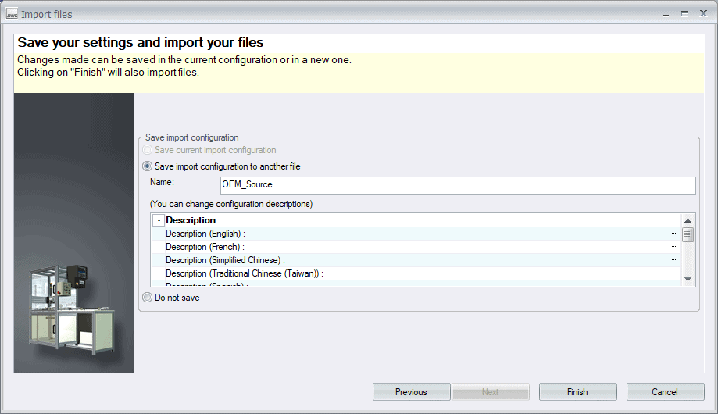Click the description list scroll up arrow
Image resolution: width=718 pixels, height=414 pixels.
(x=688, y=221)
